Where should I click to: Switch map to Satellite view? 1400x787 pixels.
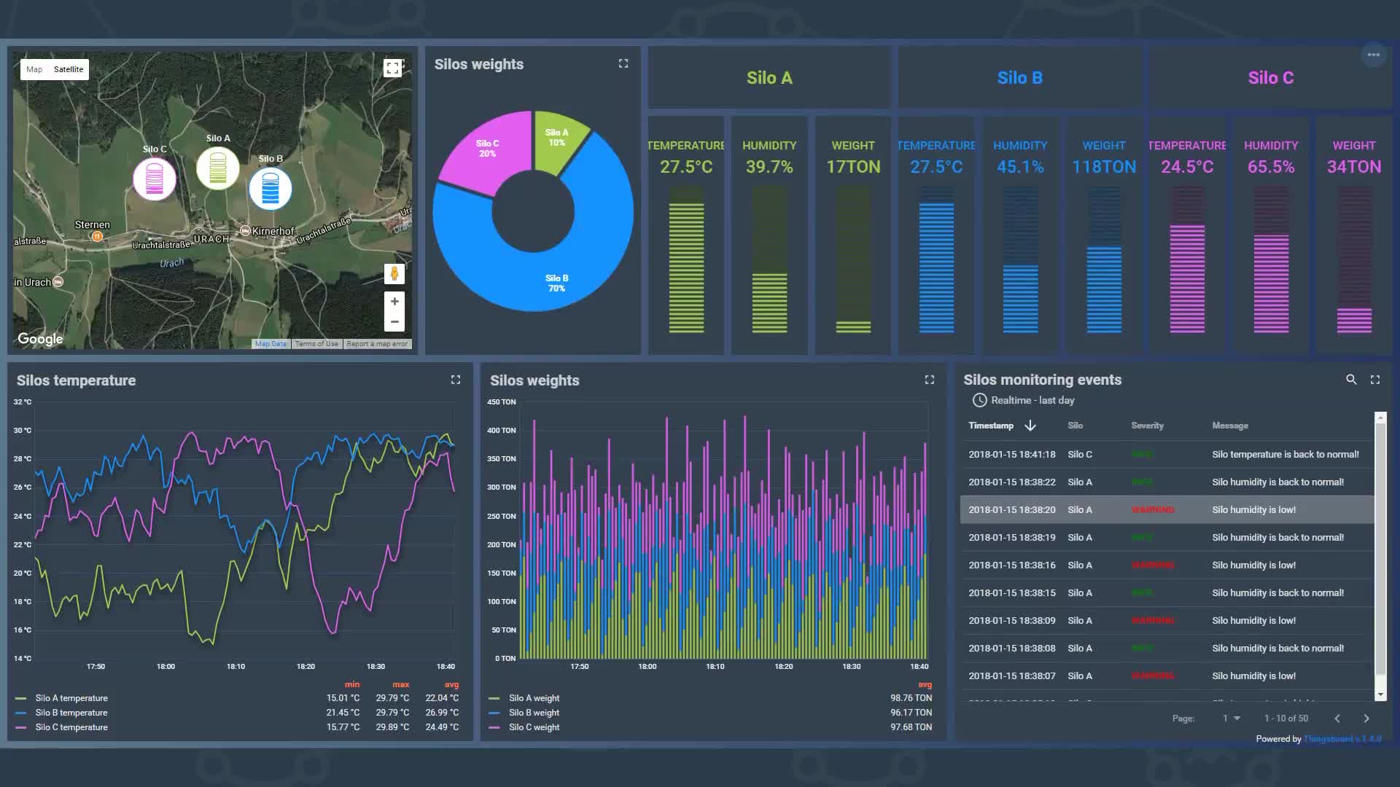[69, 69]
